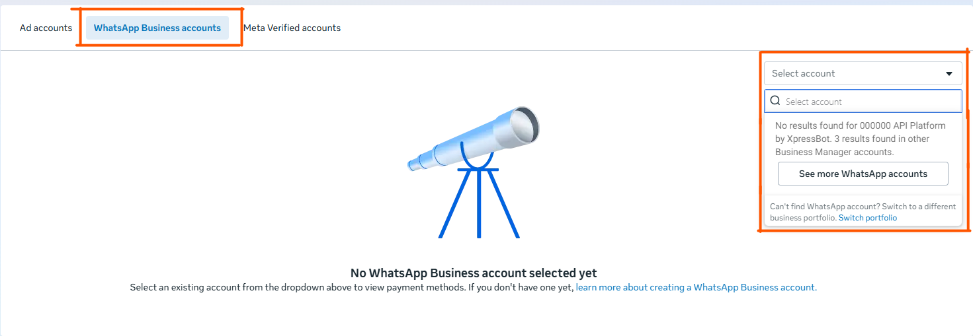
Task: Click the blue circular telescope mount
Action: point(478,160)
